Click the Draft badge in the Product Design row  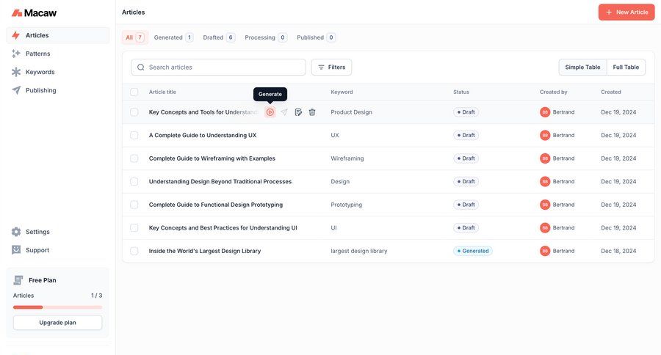point(466,112)
